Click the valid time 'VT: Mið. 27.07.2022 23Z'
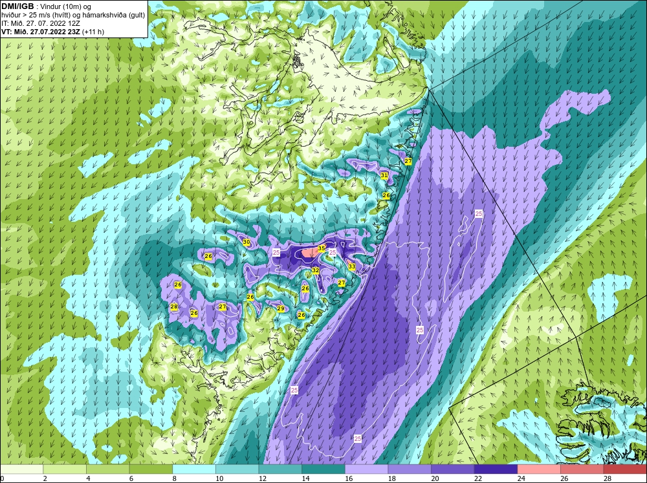This screenshot has width=647, height=483. click(x=41, y=32)
